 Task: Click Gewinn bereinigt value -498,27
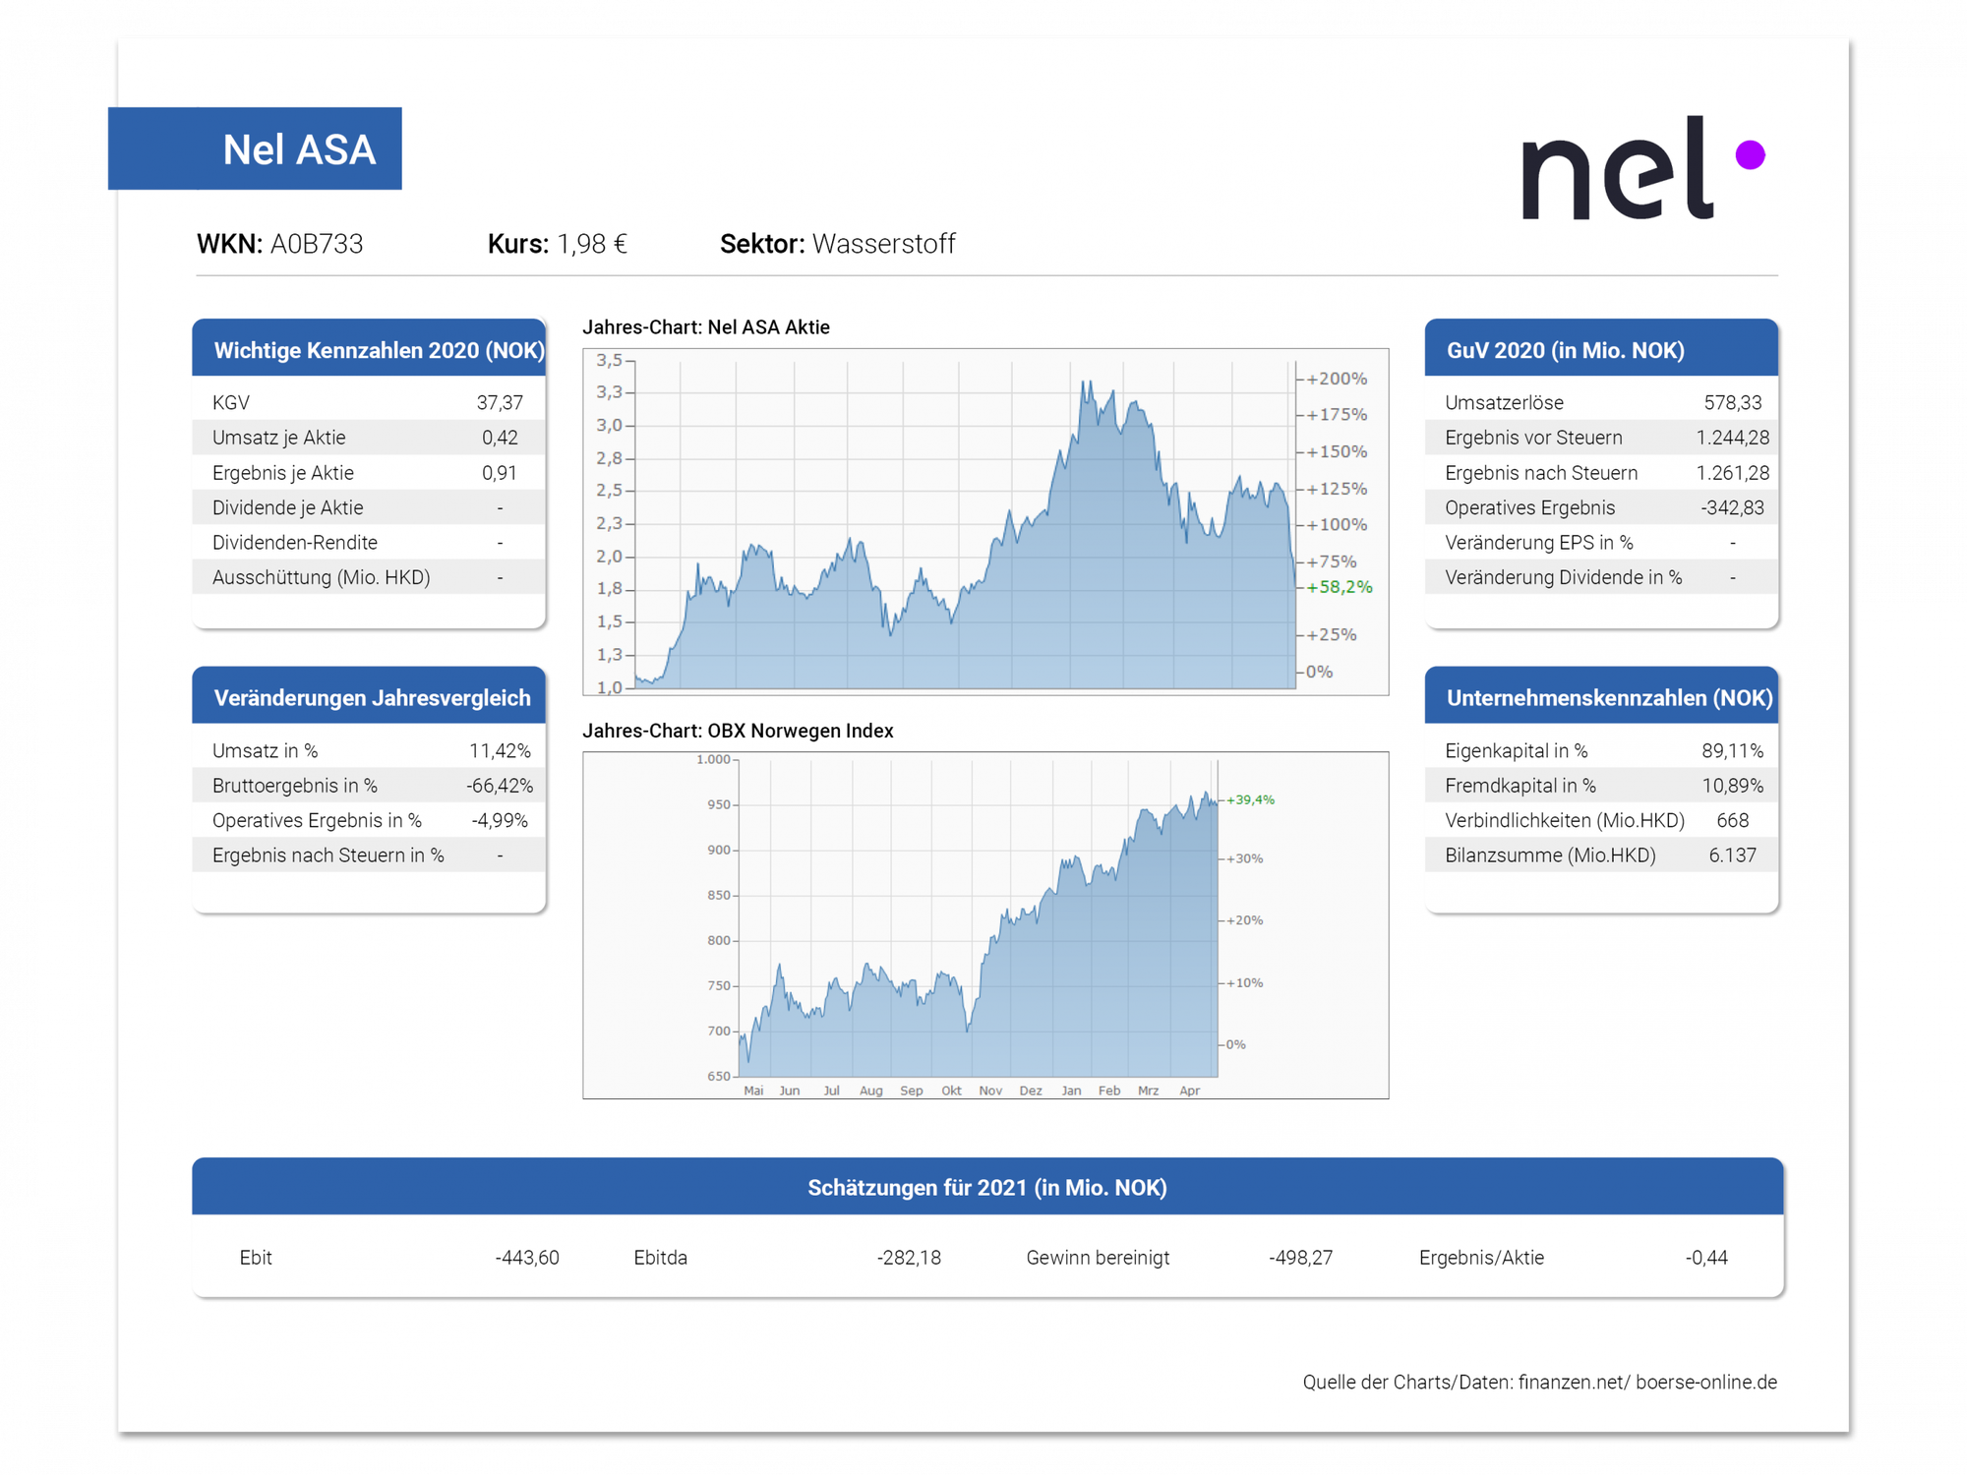coord(1300,1258)
